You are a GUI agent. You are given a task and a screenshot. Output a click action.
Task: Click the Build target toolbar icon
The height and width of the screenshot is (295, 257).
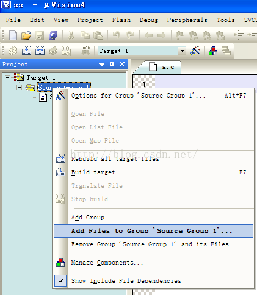26,51
